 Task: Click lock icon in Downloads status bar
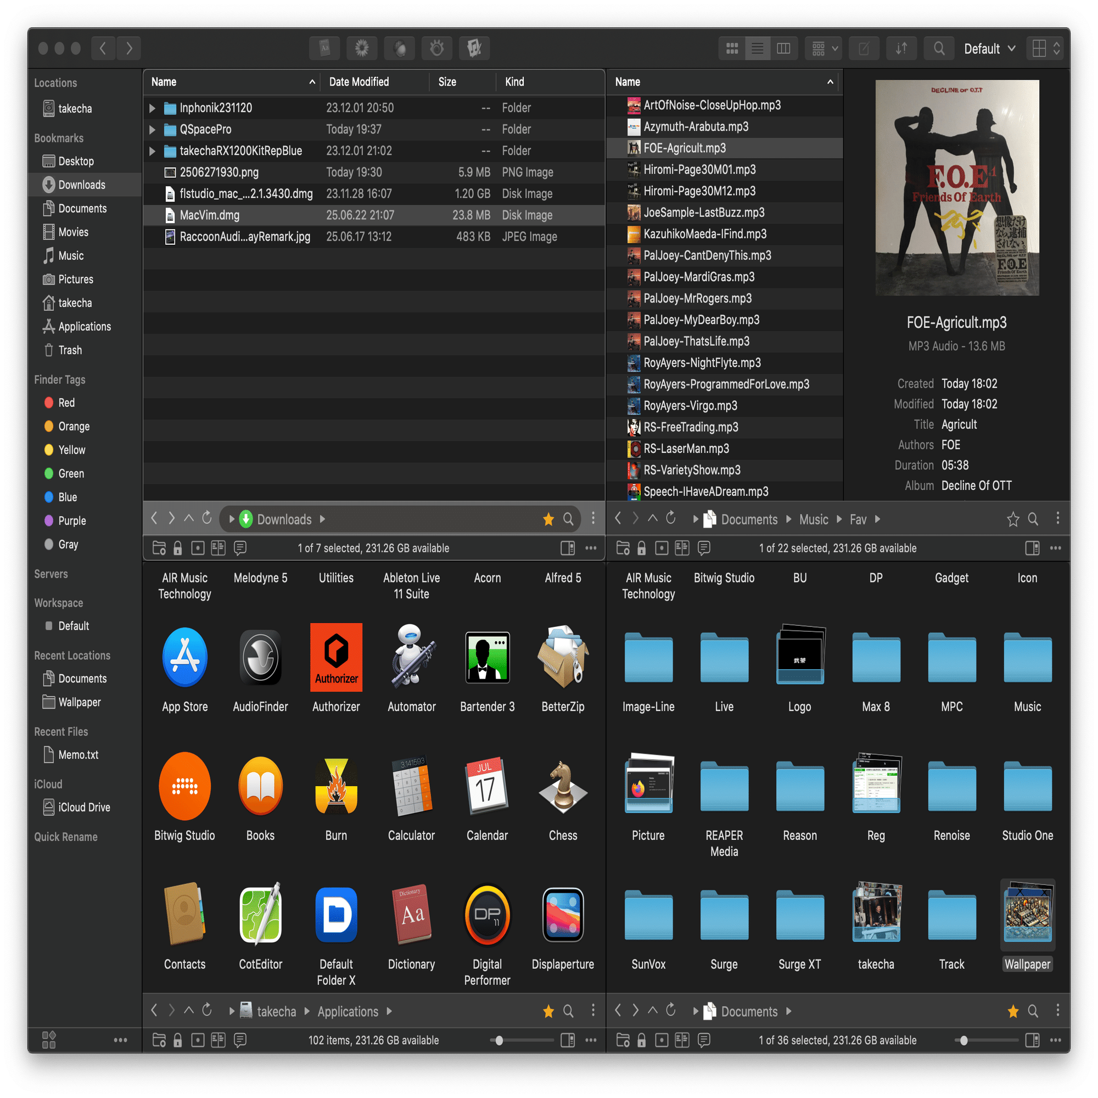point(178,548)
